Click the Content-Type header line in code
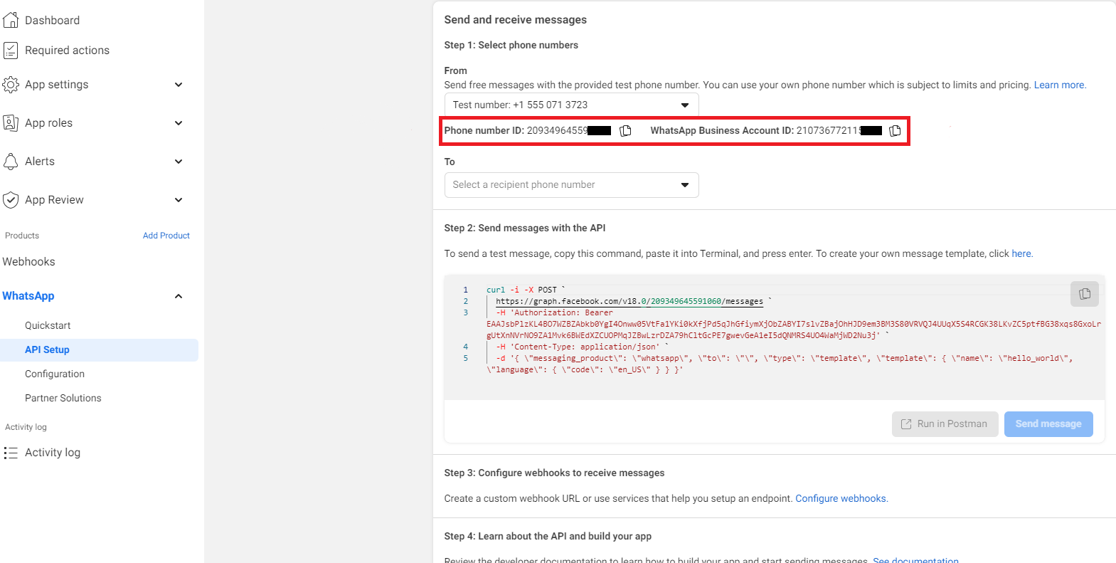1116x563 pixels. [x=578, y=347]
